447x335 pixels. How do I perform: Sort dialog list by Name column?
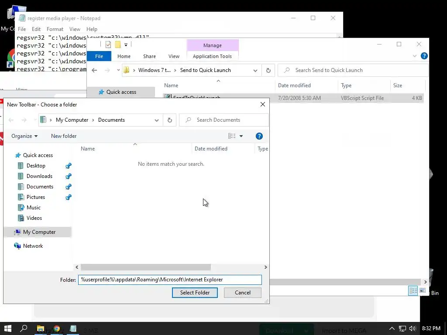pos(87,149)
